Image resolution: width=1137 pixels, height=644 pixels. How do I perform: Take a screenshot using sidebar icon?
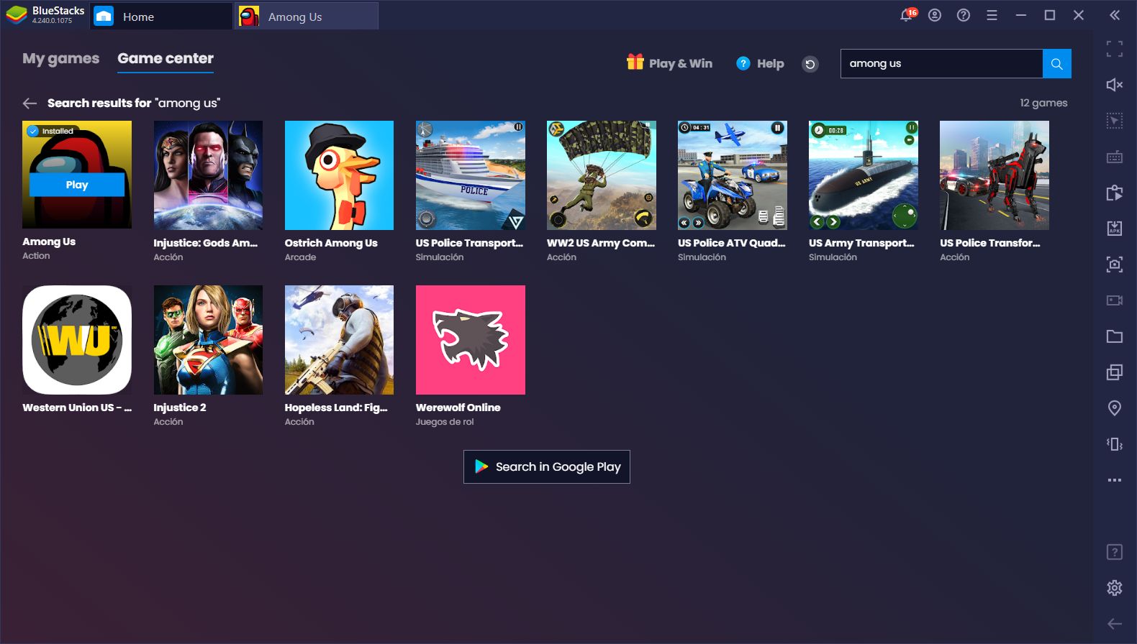click(1115, 264)
